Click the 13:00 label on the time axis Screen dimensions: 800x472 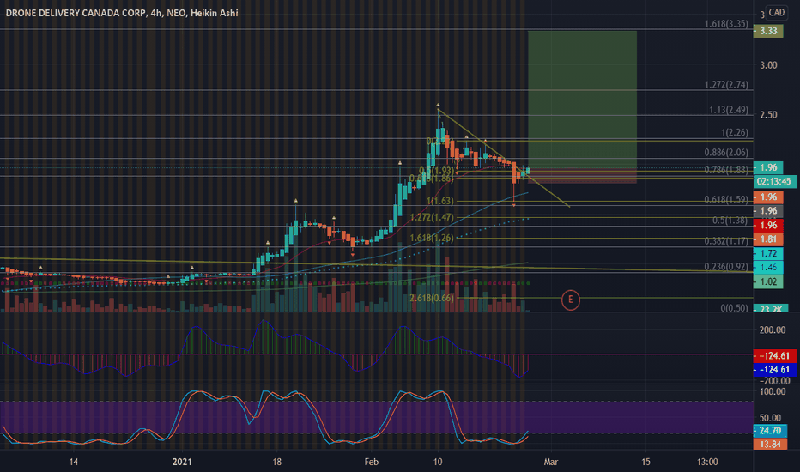(707, 462)
